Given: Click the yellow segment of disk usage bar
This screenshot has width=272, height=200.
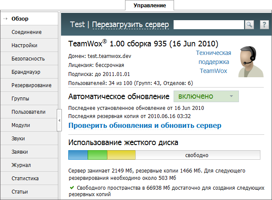Looking at the screenshot, I should tap(121, 155).
